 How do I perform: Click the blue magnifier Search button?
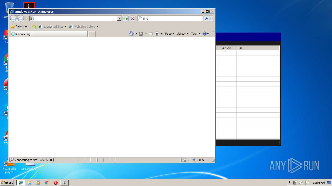pyautogui.click(x=207, y=18)
